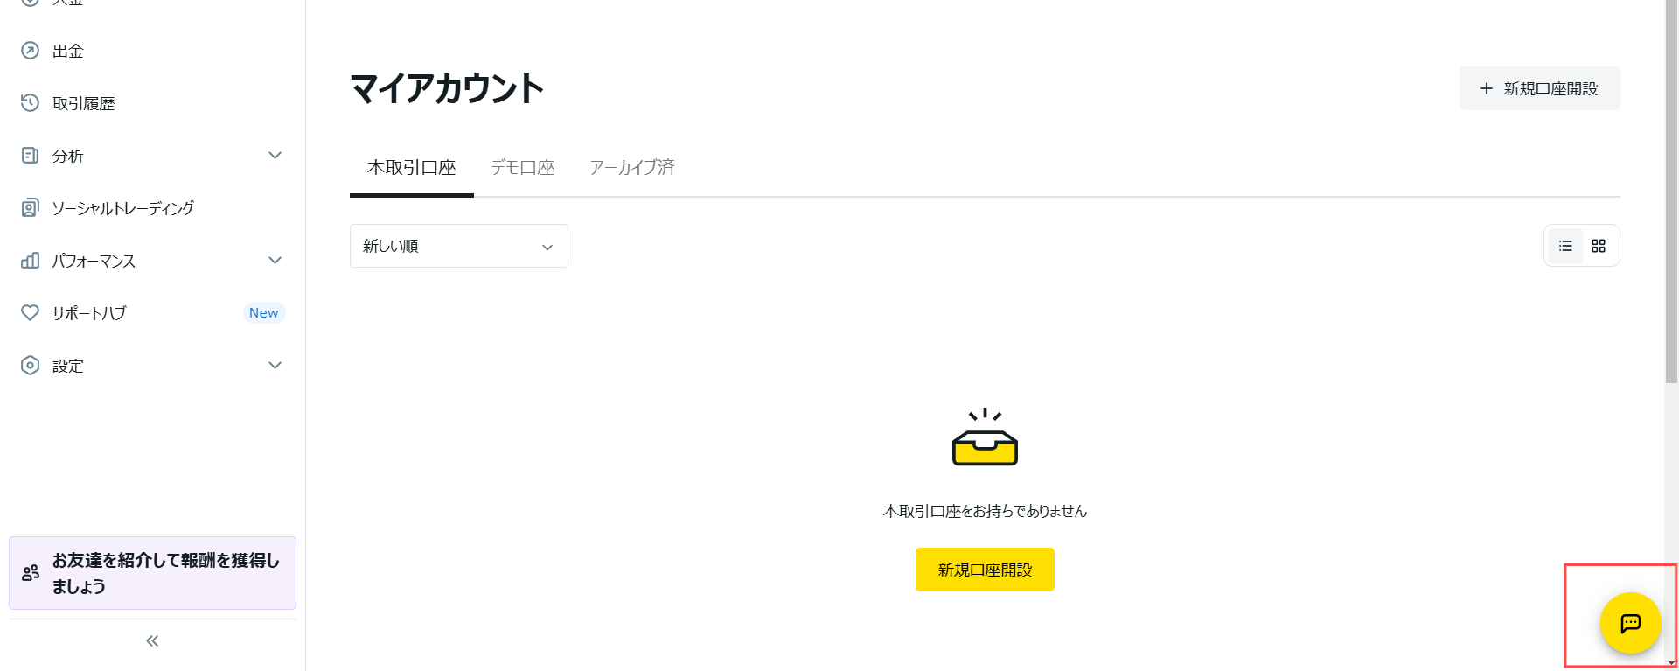Click the パフォーマンス bar chart icon
Screen dimensions: 1679x671
point(30,261)
